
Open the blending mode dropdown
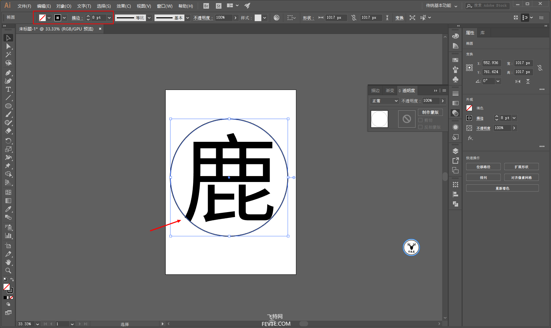pyautogui.click(x=385, y=101)
